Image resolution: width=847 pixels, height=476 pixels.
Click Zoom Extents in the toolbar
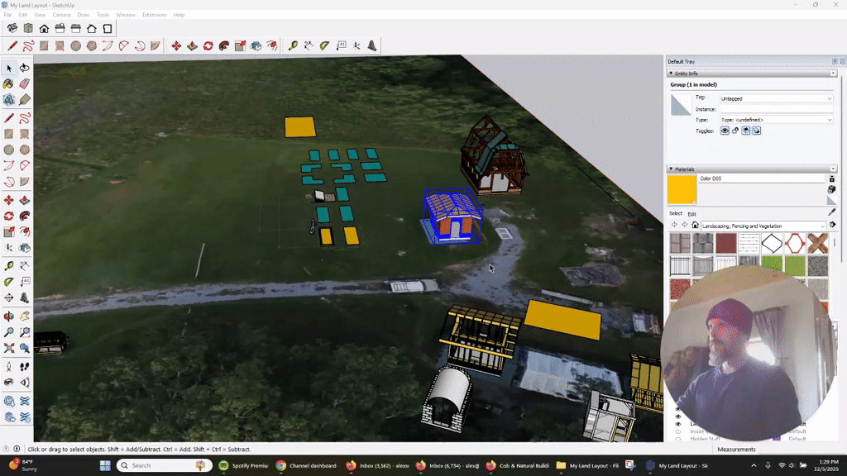click(7, 347)
